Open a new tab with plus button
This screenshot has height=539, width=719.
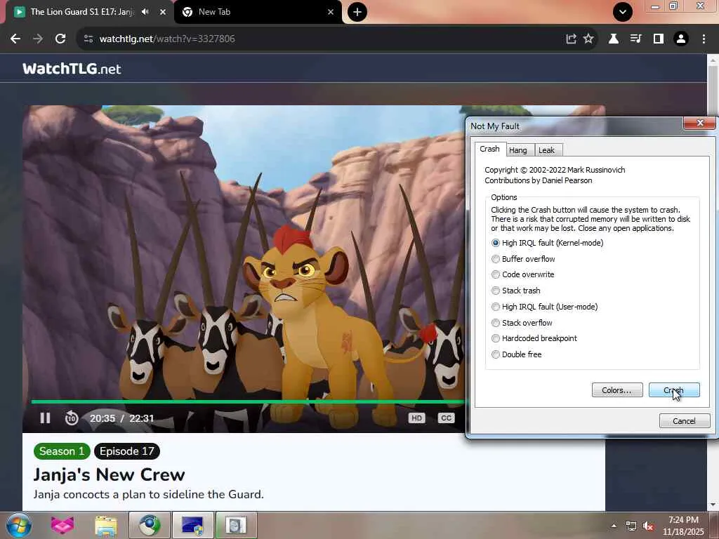click(357, 12)
